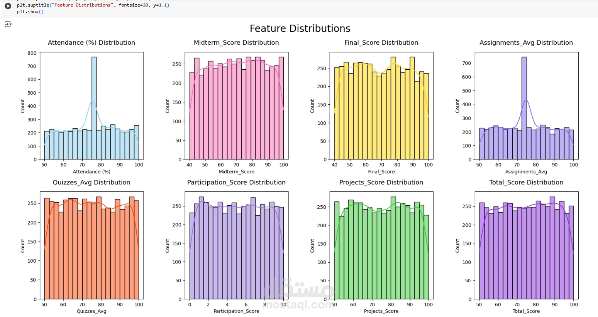Select 'Final_Score Distribution' chart title
This screenshot has width=598, height=317.
point(381,43)
